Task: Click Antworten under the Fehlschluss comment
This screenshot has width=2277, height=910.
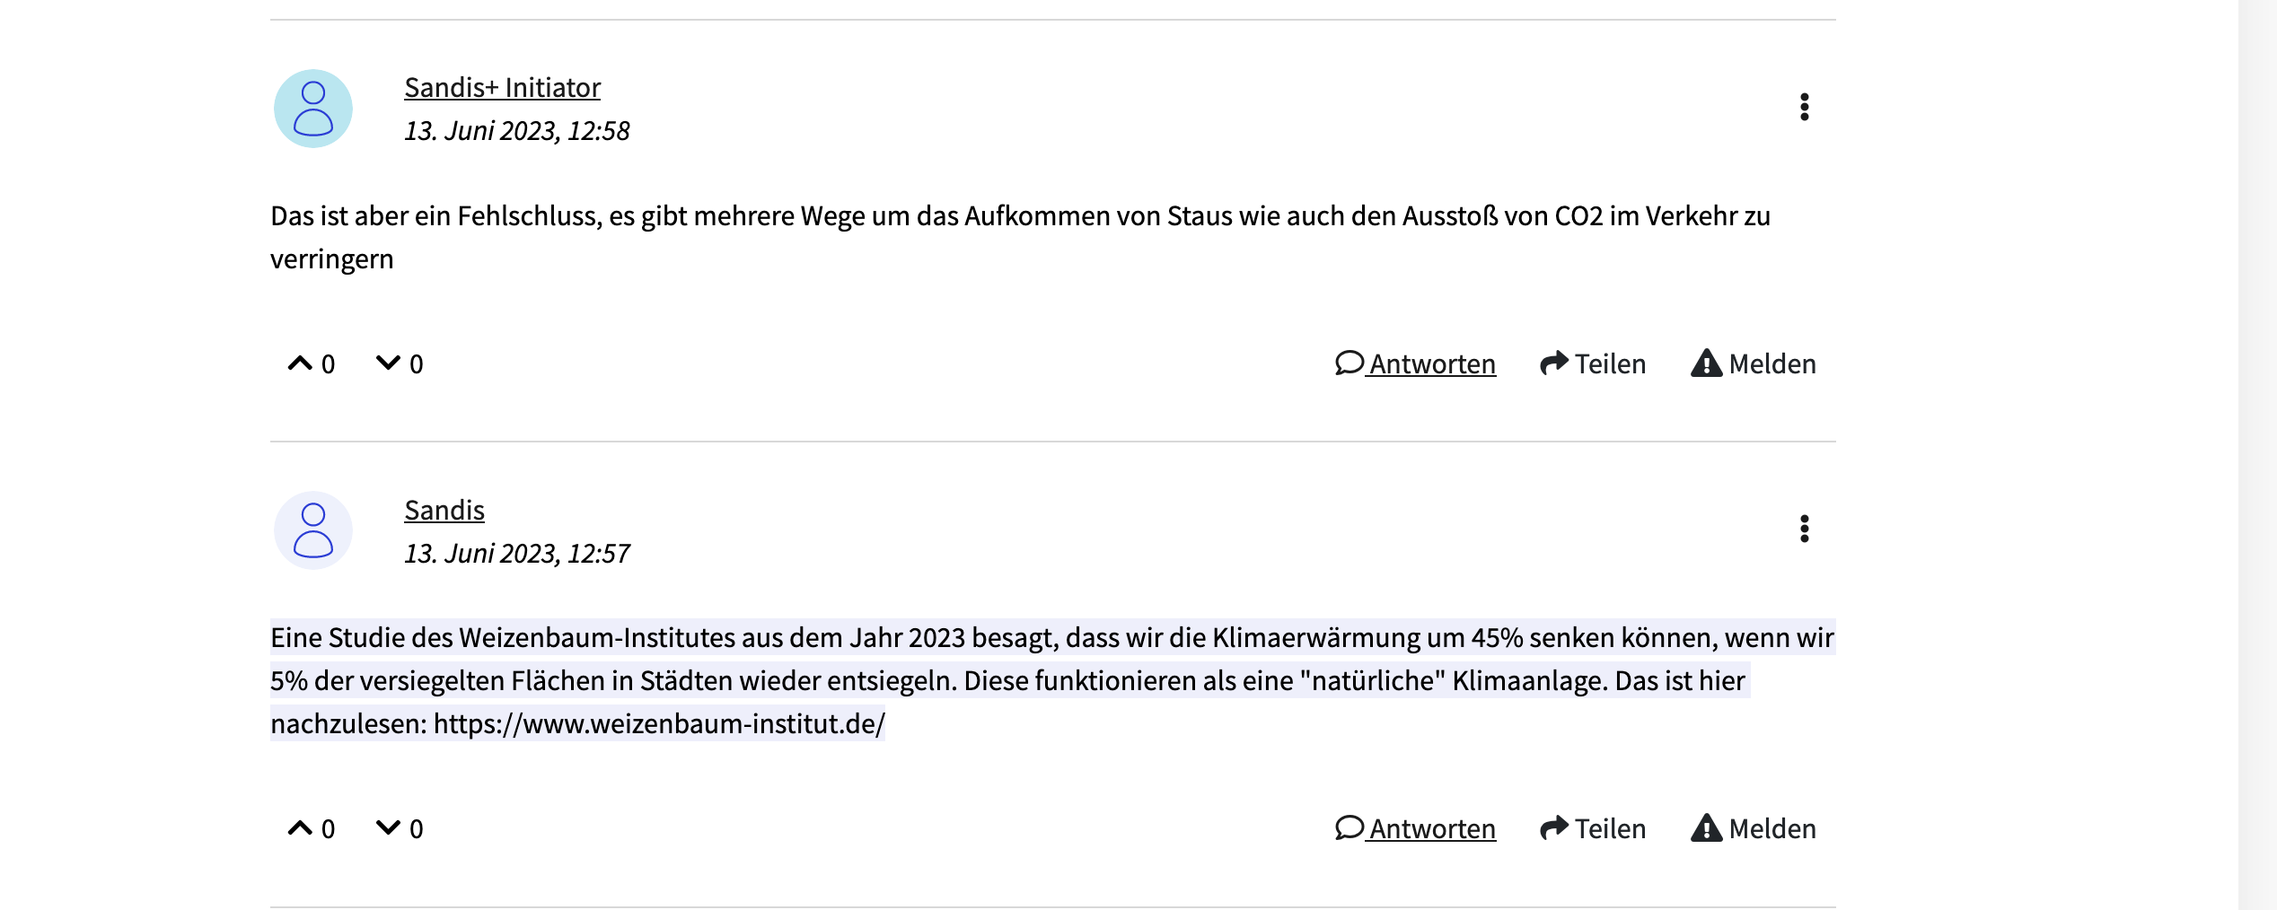Action: click(1415, 363)
